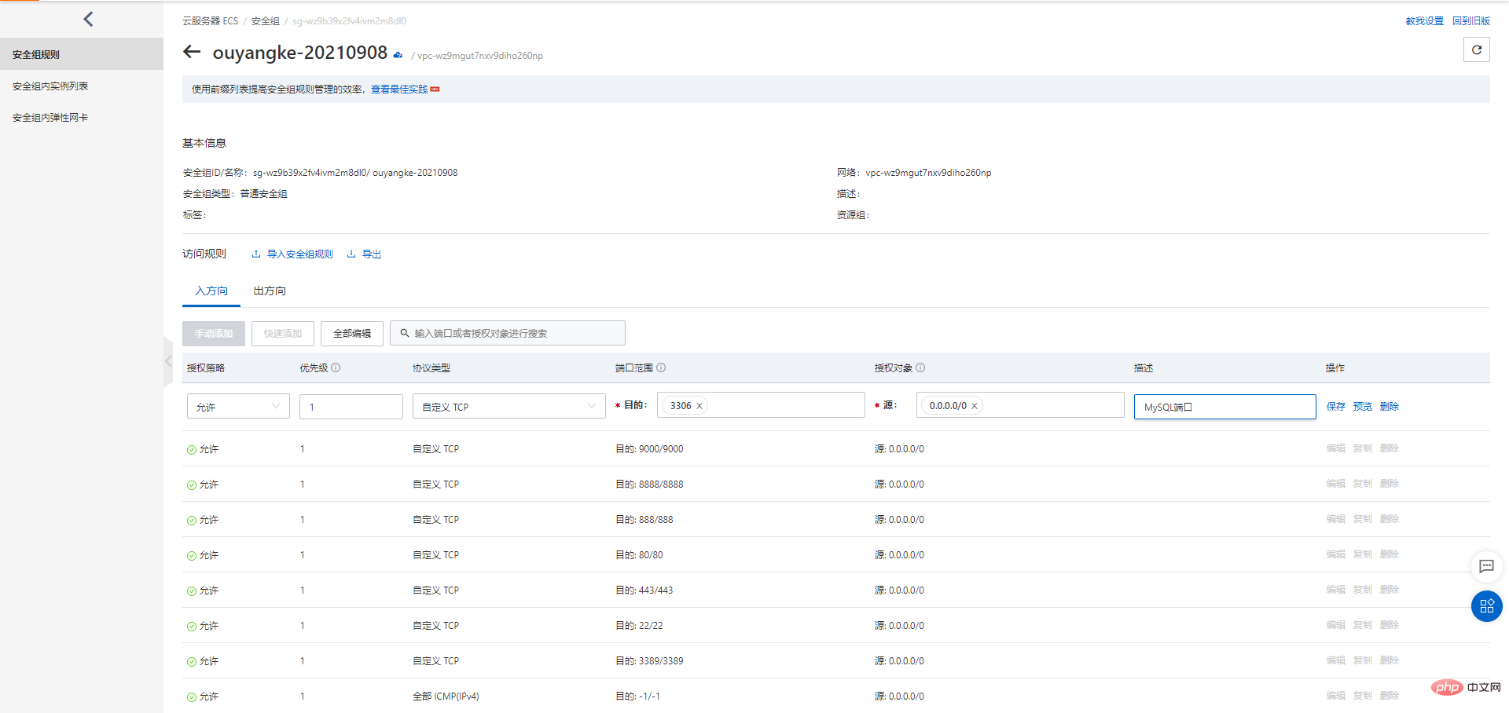Click the 目的: 9000/9000 cell
The image size is (1509, 713).
pos(649,449)
